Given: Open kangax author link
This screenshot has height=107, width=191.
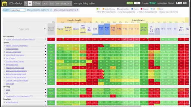Looking at the screenshot, I should pos(146,3).
